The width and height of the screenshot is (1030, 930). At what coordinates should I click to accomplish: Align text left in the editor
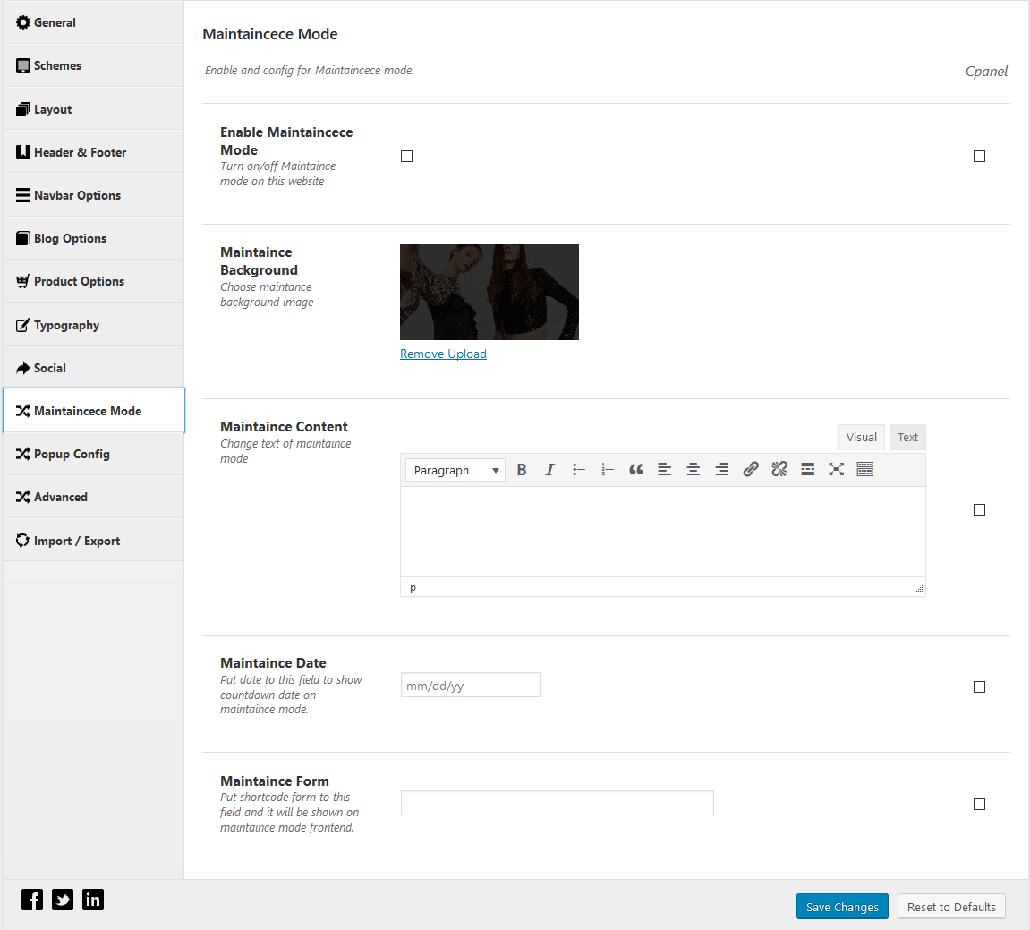tap(665, 469)
